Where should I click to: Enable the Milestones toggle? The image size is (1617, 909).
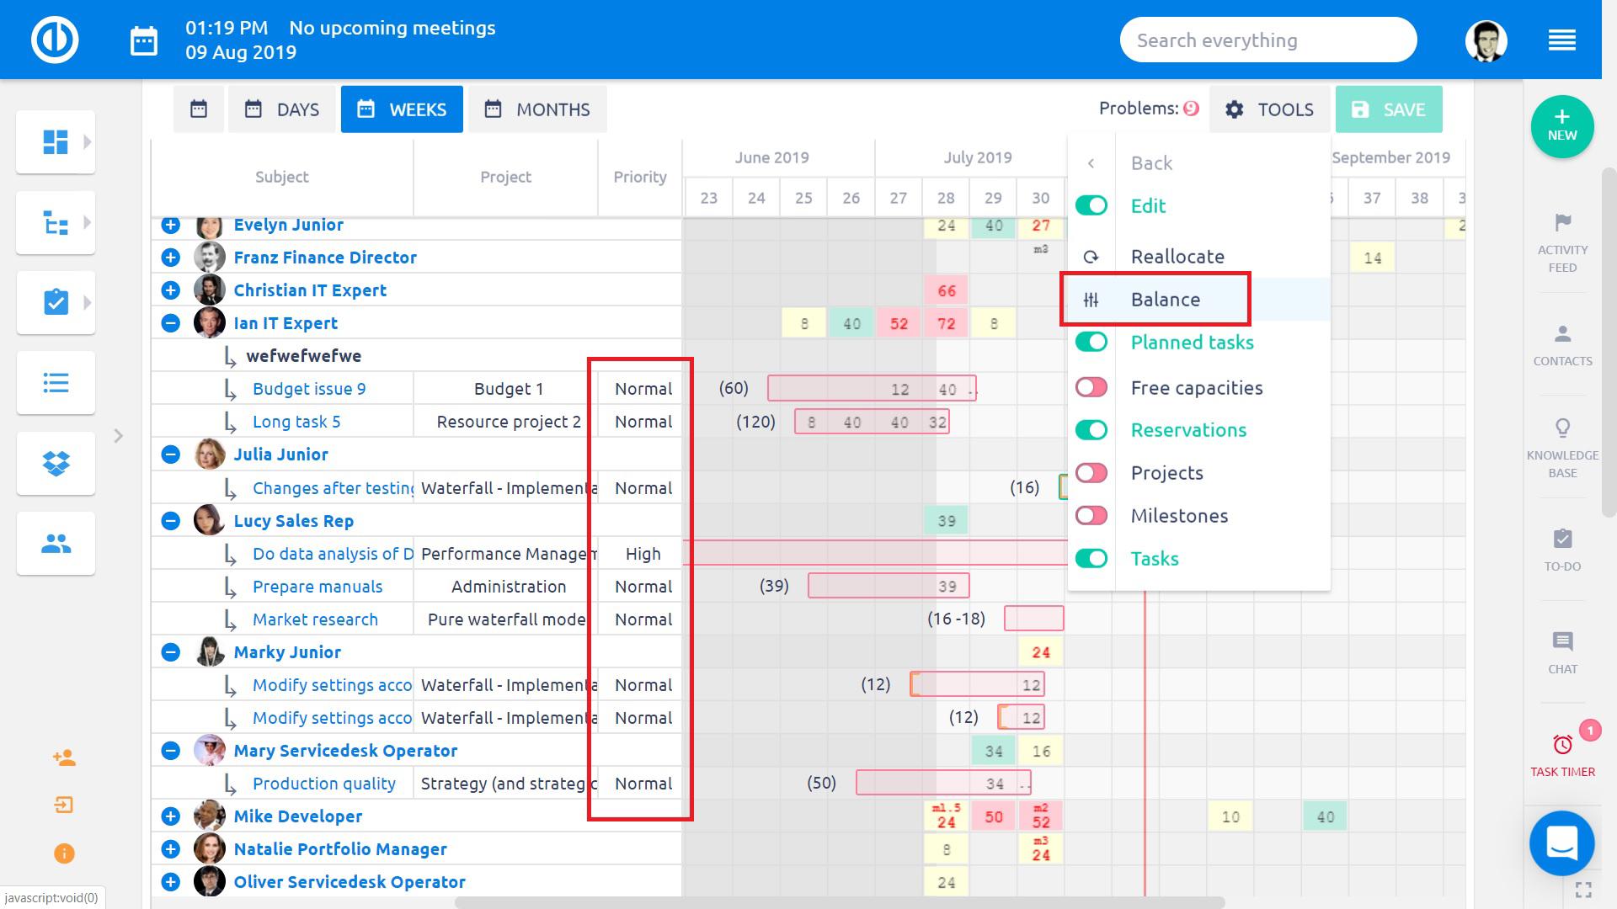pyautogui.click(x=1091, y=515)
